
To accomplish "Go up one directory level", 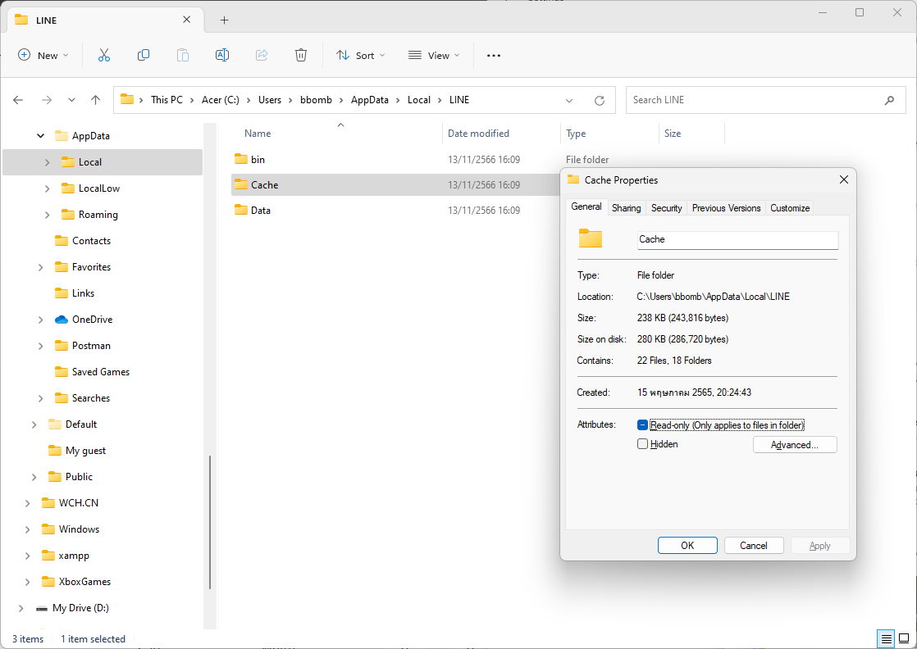I will click(x=95, y=100).
